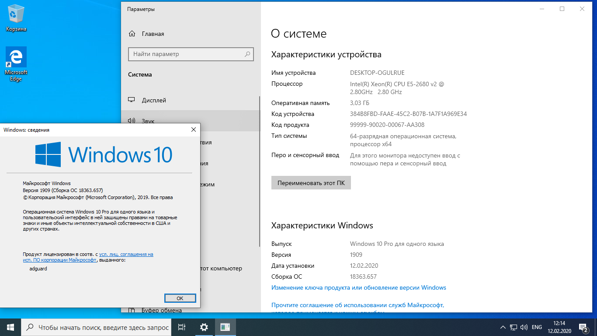Click Переименовать этот ПК button

point(311,183)
